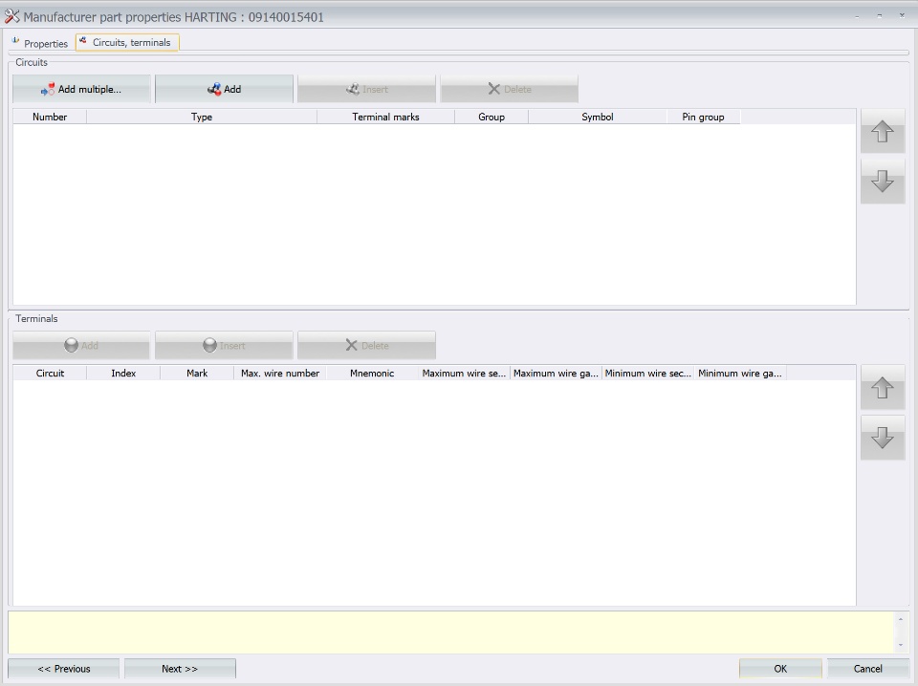
Task: Click the message box scroll down arrow
Action: click(901, 646)
